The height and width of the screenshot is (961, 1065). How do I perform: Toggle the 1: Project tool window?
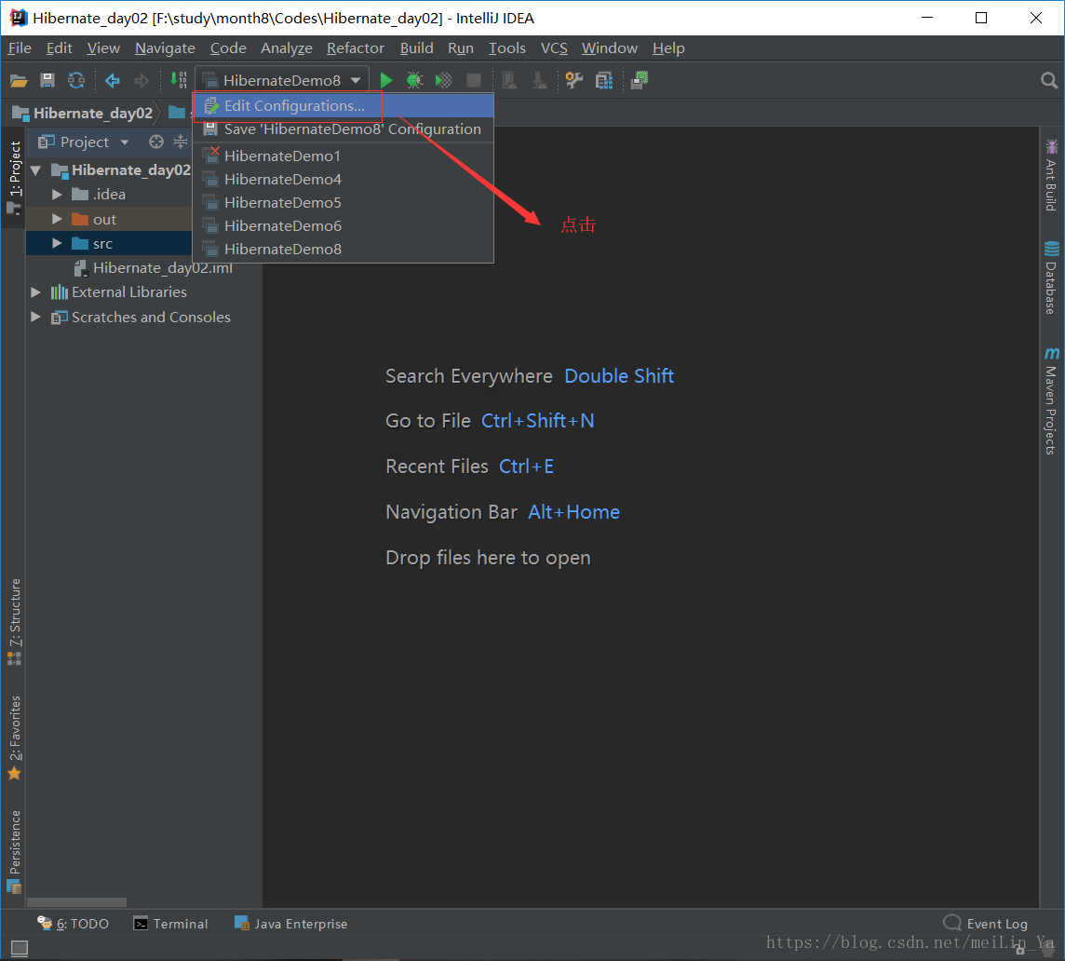pos(14,177)
